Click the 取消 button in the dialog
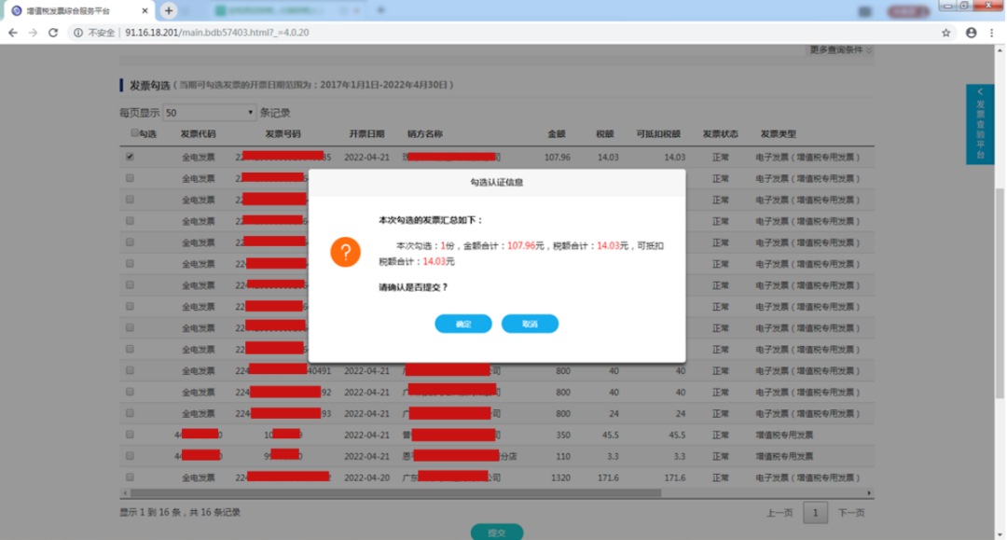The image size is (1007, 540). [530, 324]
